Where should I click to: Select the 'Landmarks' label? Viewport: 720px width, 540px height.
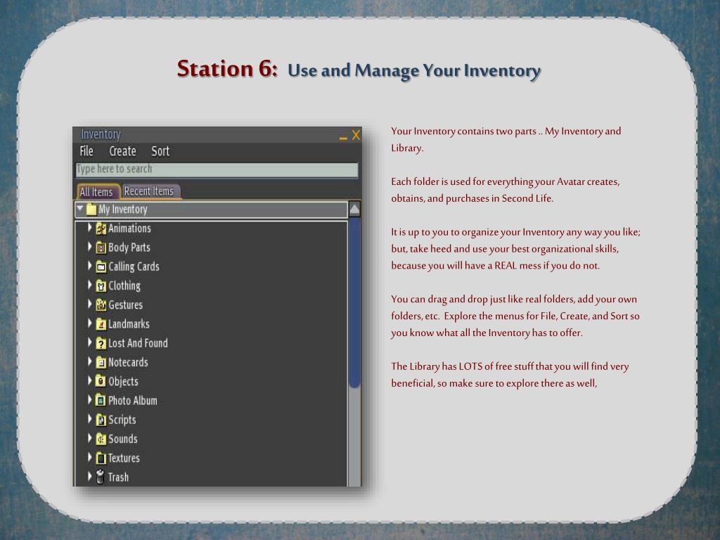pos(129,324)
